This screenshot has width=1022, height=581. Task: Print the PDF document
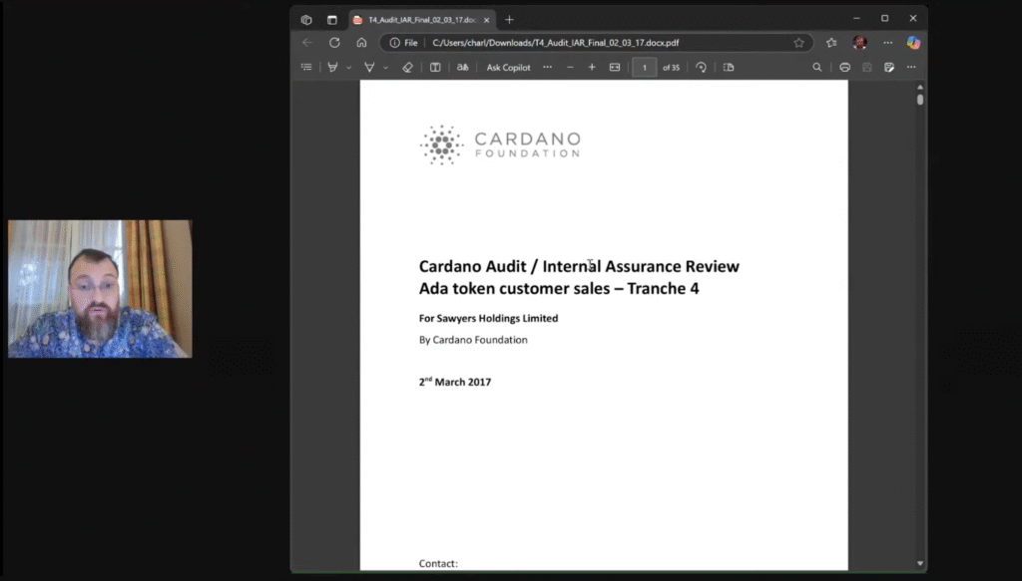[x=844, y=68]
